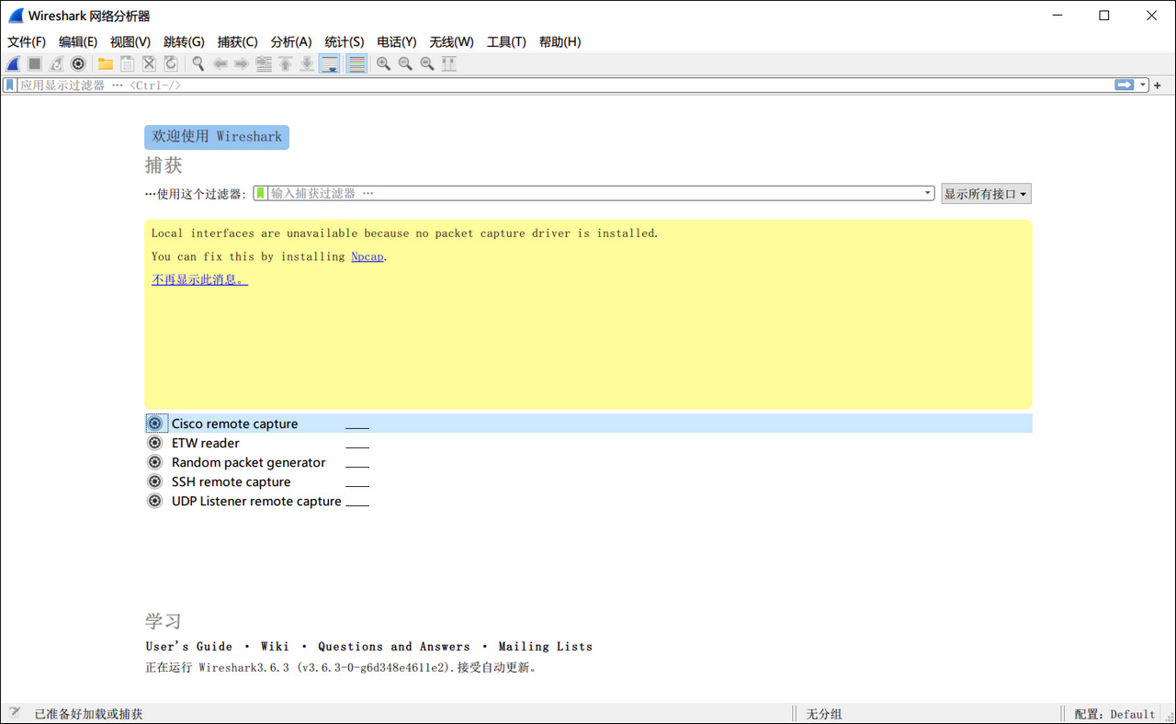The image size is (1176, 724).
Task: Open 文件(F) menu
Action: [27, 41]
